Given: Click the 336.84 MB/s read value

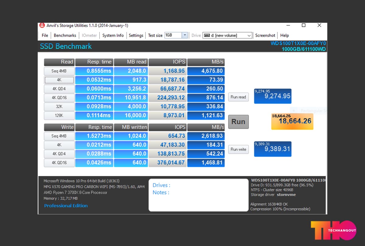Looking at the screenshot, I should (206, 107).
